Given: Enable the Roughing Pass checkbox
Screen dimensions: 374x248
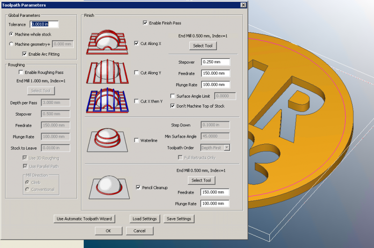Looking at the screenshot, I should 21,72.
